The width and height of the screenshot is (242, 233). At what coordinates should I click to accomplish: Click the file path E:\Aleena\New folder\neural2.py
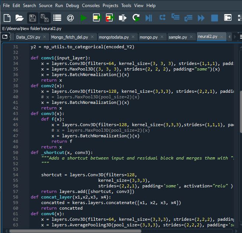coord(32,29)
